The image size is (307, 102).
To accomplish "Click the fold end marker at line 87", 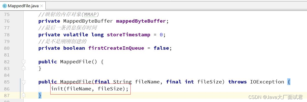I will click(x=24, y=95).
